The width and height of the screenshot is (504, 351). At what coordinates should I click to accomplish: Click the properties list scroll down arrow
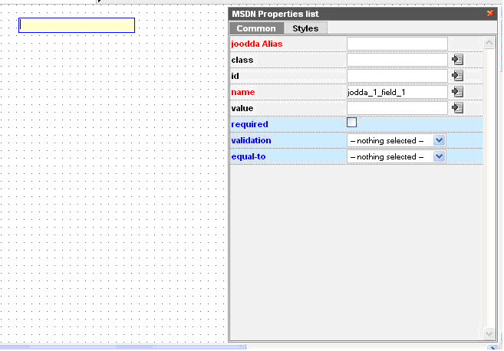tap(489, 333)
